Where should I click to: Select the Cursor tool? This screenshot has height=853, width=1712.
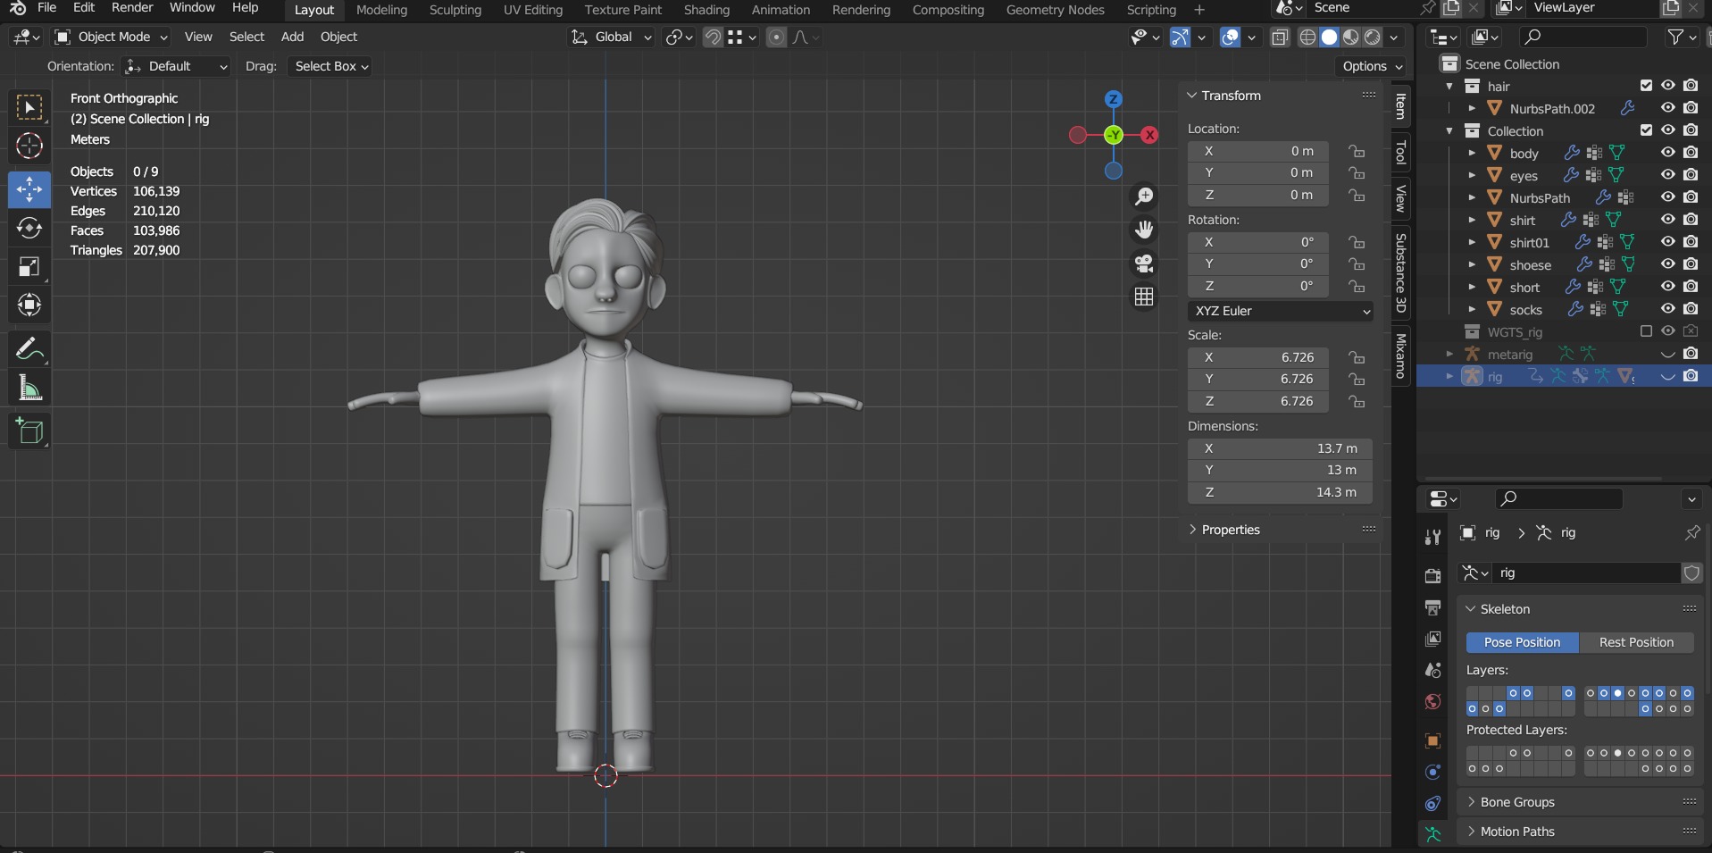29,146
